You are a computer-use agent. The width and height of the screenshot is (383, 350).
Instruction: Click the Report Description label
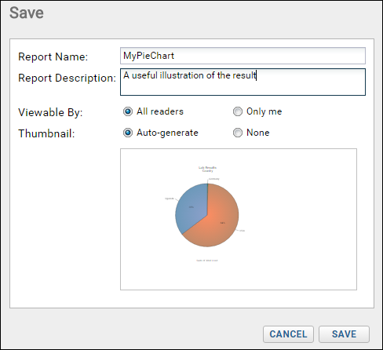tap(67, 78)
